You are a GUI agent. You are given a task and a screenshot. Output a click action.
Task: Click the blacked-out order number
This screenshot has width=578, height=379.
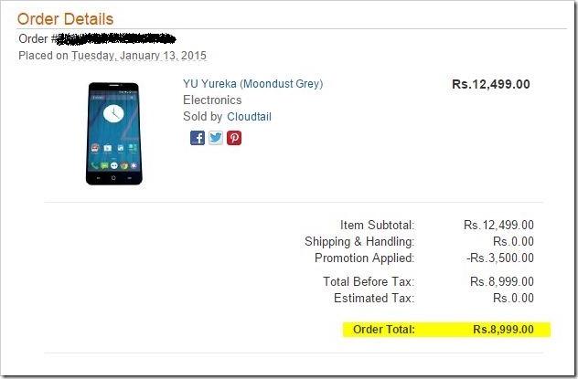(x=116, y=39)
